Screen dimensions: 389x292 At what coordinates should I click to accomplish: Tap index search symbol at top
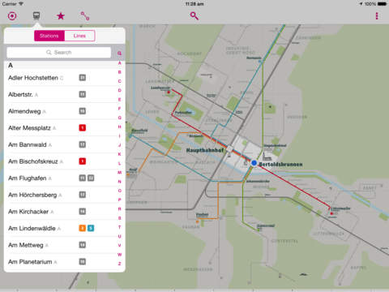tap(119, 54)
